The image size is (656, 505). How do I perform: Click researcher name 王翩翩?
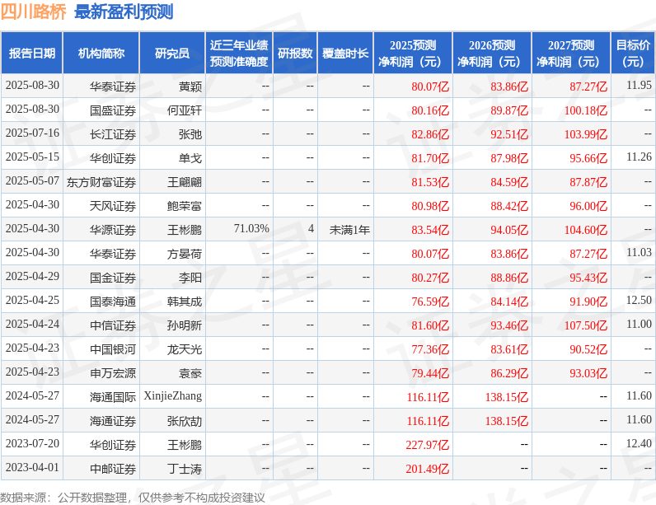click(185, 182)
